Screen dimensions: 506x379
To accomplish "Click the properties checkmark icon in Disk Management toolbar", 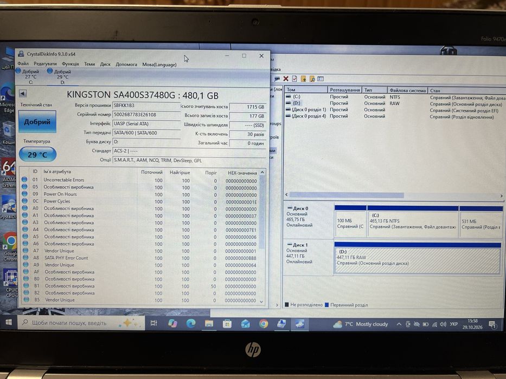I will coord(294,79).
